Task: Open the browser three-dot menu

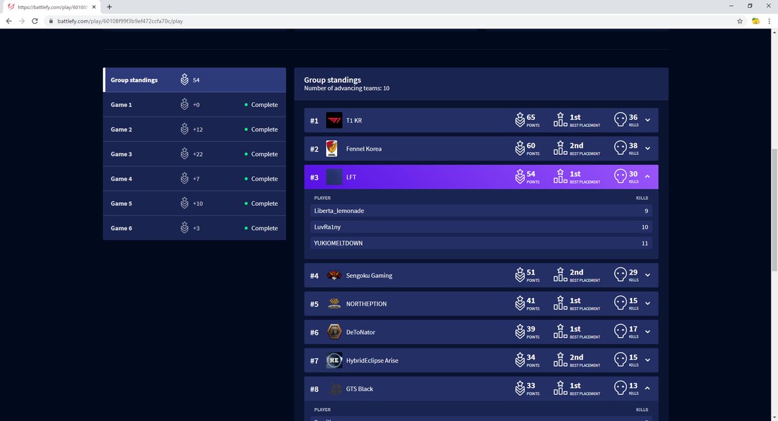Action: point(769,21)
